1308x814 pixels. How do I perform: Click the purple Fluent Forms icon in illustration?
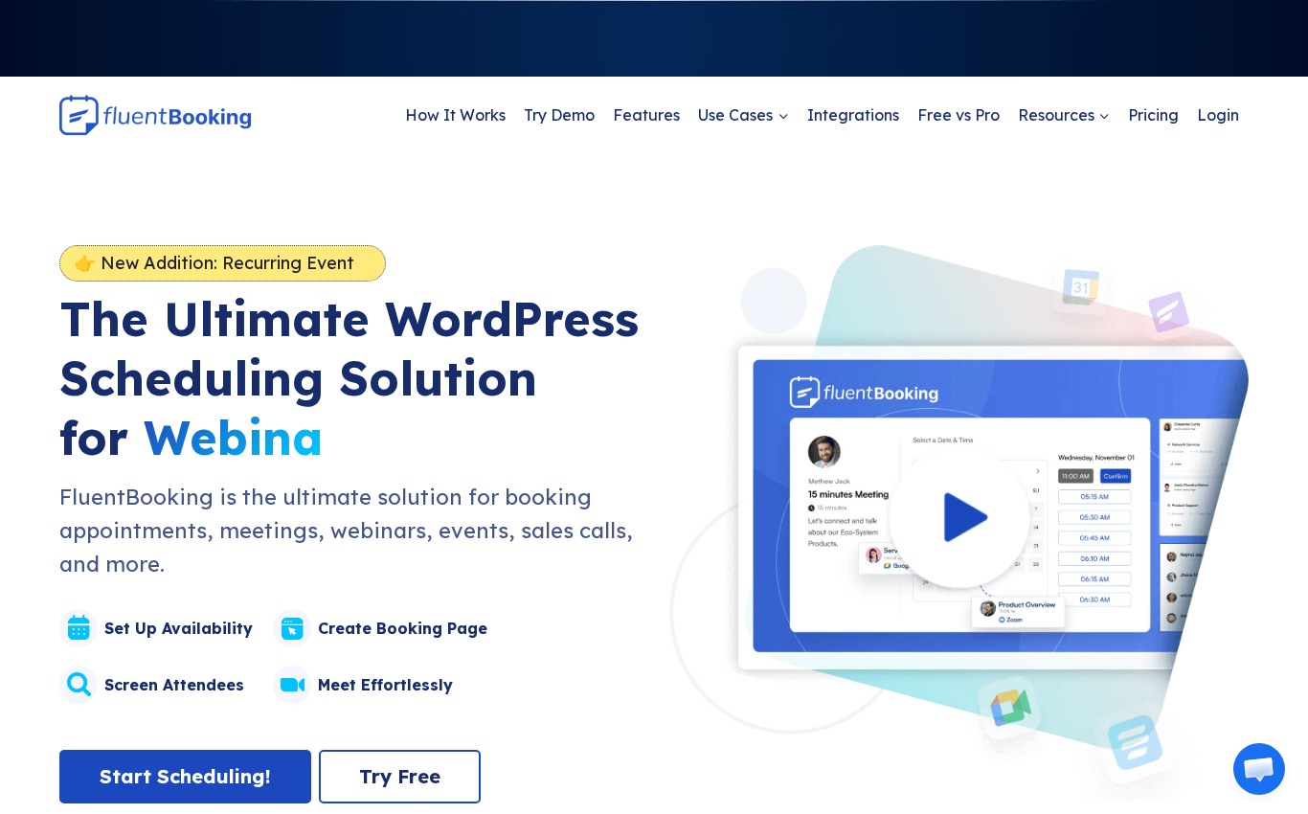(x=1168, y=312)
